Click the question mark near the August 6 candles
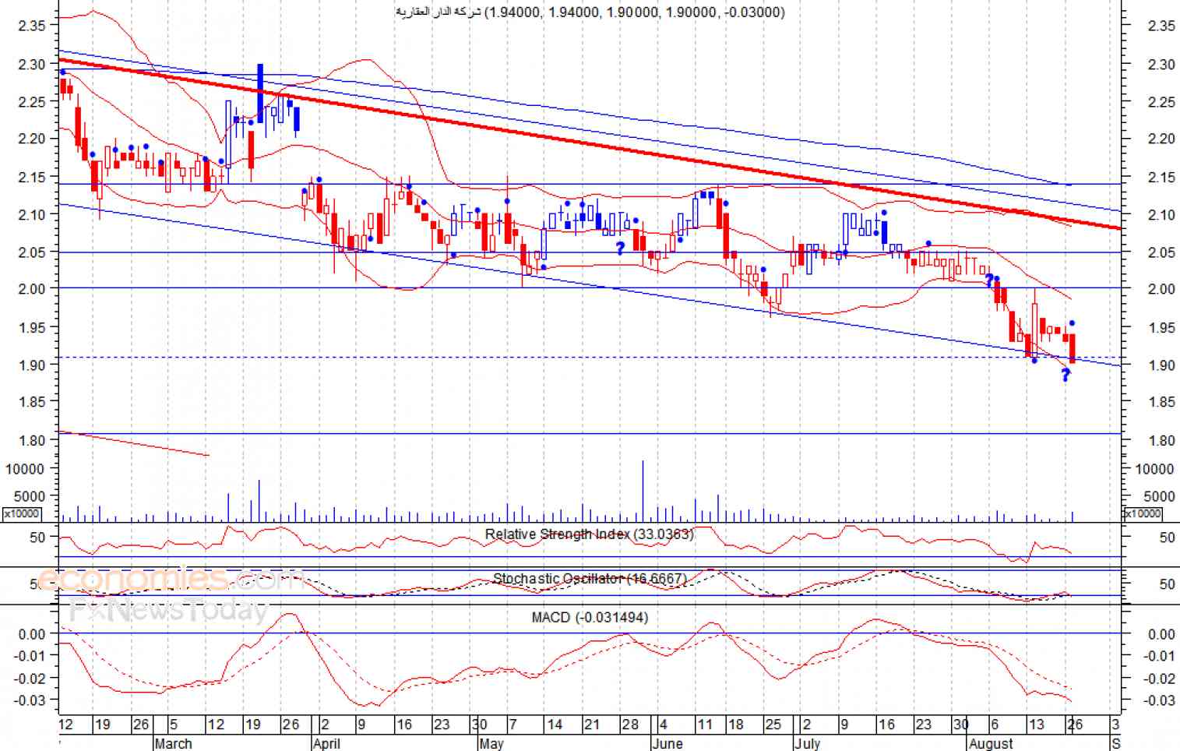The height and width of the screenshot is (751, 1180). pos(989,280)
